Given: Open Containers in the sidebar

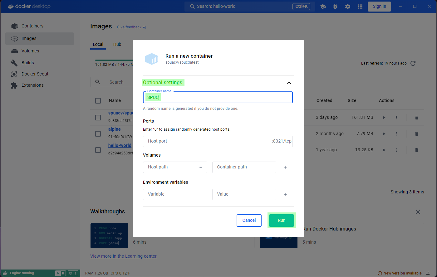Looking at the screenshot, I should (x=40, y=26).
